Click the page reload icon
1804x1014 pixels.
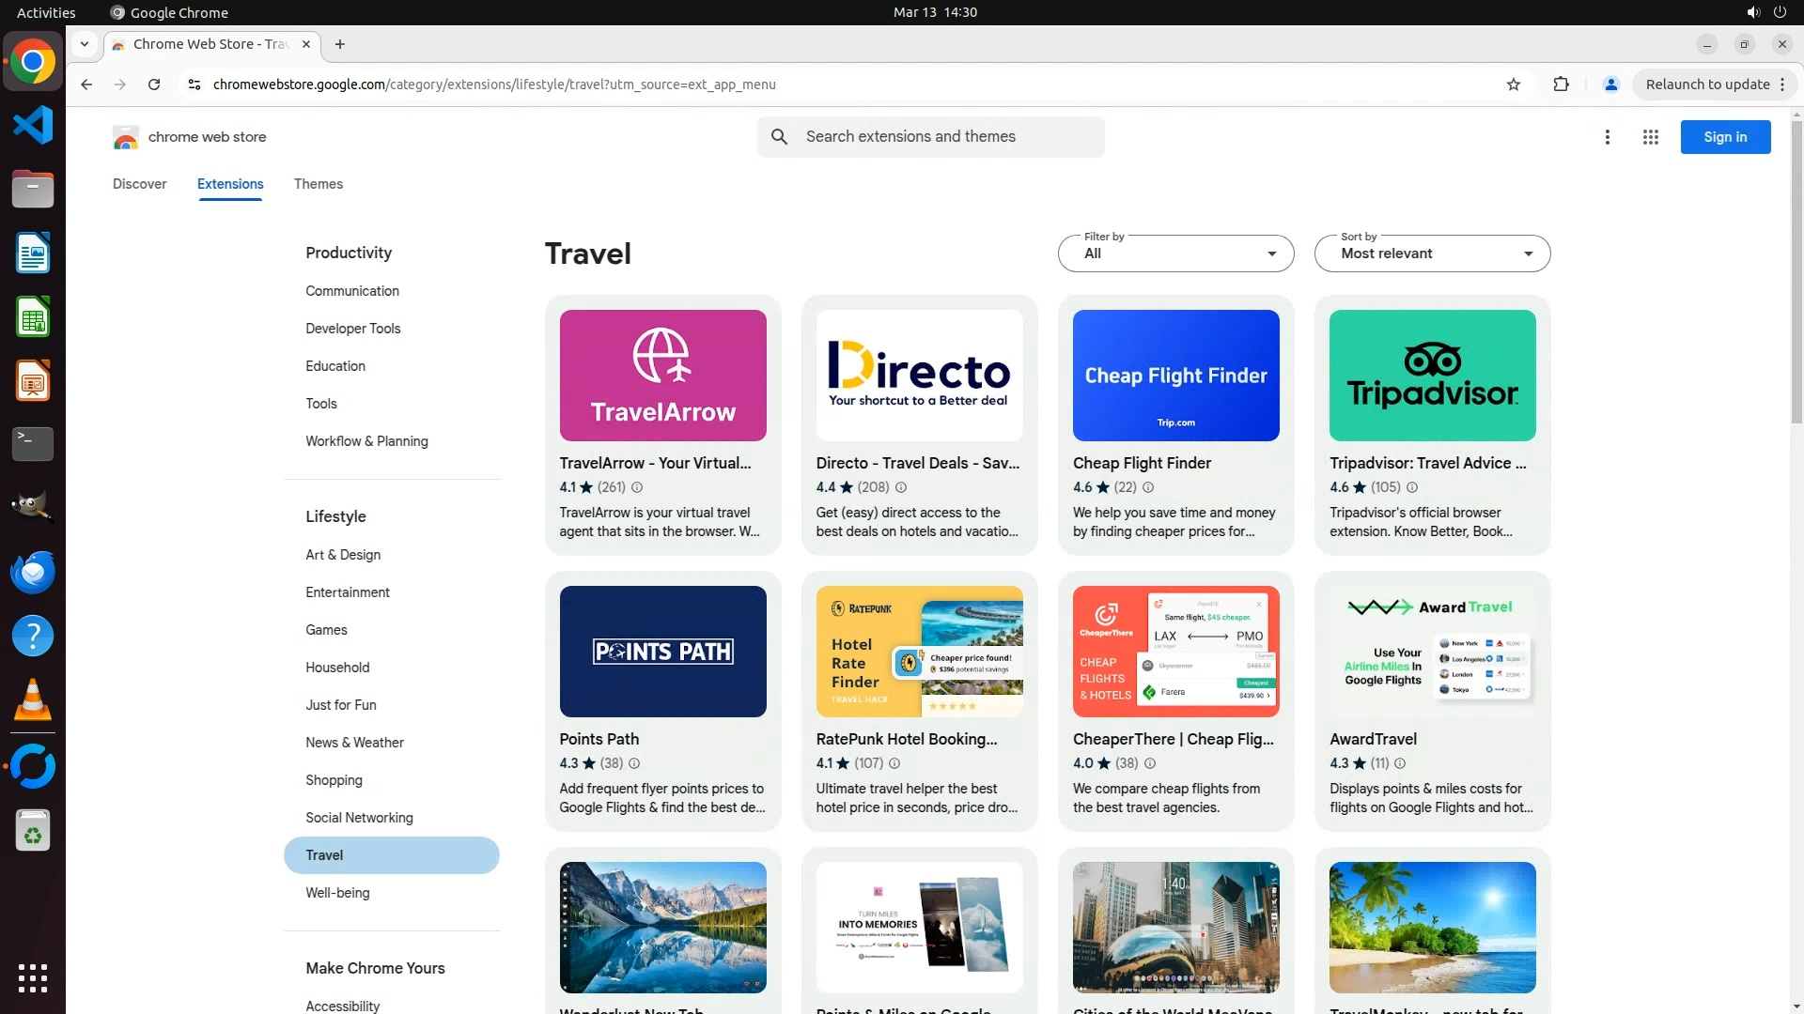(154, 84)
